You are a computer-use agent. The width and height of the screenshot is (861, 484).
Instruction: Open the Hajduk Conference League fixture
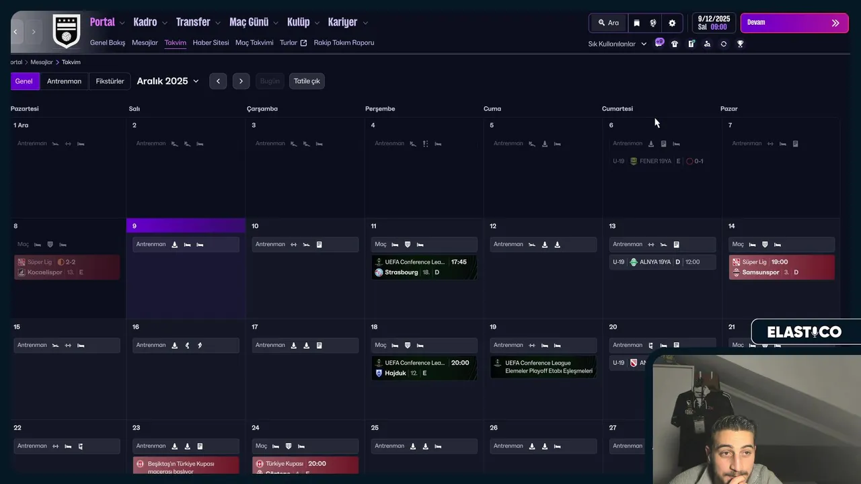click(x=424, y=368)
